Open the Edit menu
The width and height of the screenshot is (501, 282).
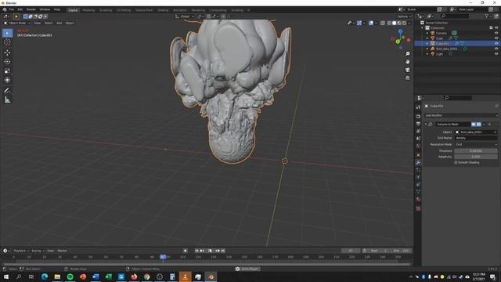(20, 9)
